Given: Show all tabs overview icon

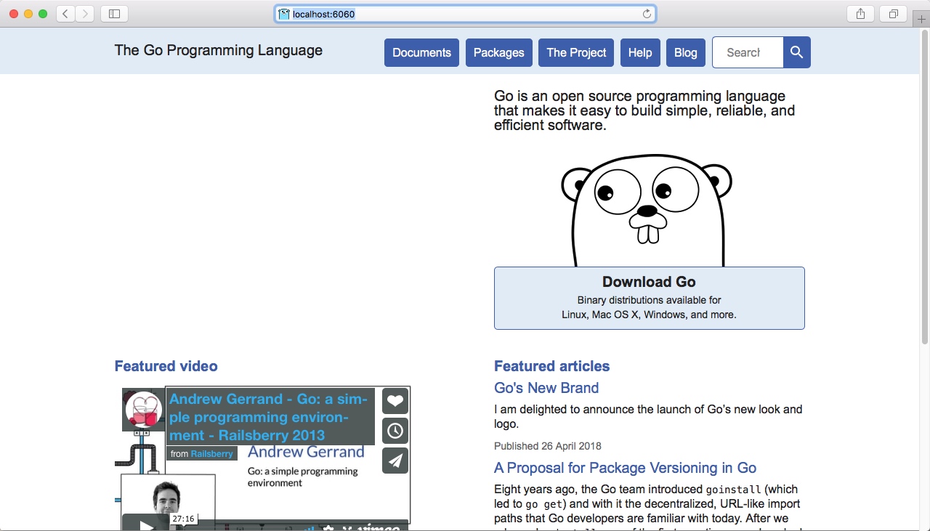Looking at the screenshot, I should coord(894,14).
